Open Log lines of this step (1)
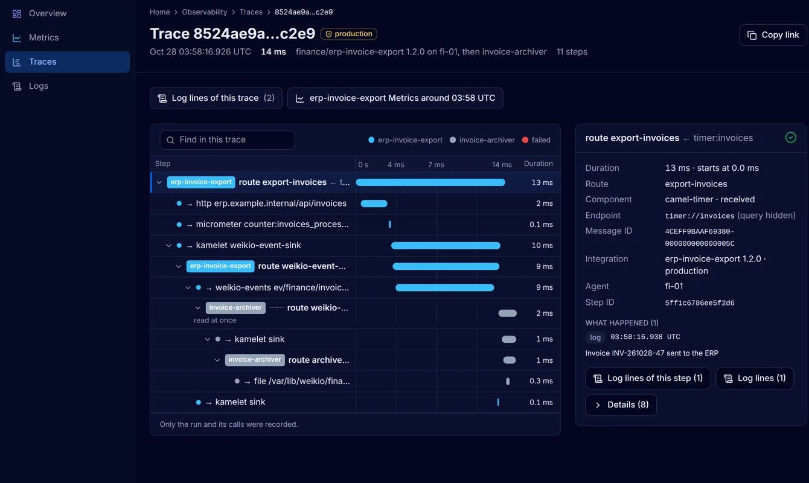 pyautogui.click(x=648, y=379)
